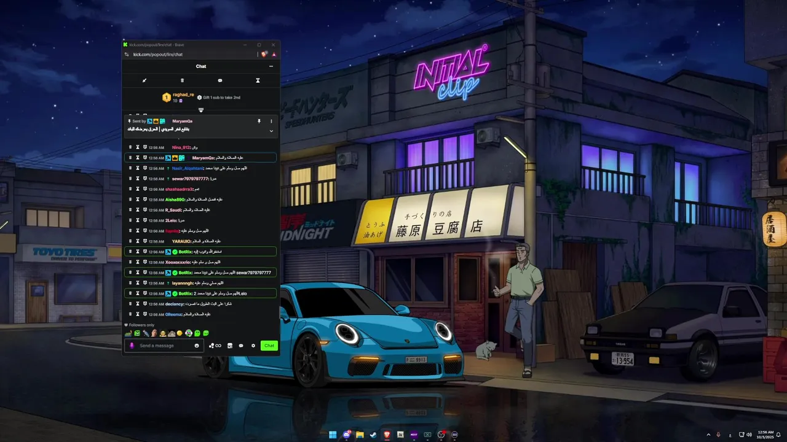Image resolution: width=787 pixels, height=442 pixels.
Task: Click declancy username in chat
Action: tap(175, 304)
